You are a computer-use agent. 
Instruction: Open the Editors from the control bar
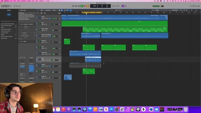tap(20, 6)
